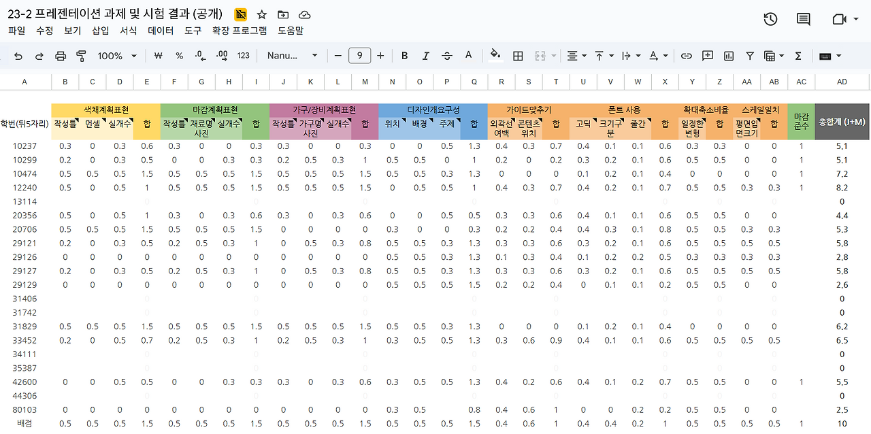Image resolution: width=871 pixels, height=434 pixels.
Task: Select the 총합계 (J+M) header cell
Action: [842, 122]
